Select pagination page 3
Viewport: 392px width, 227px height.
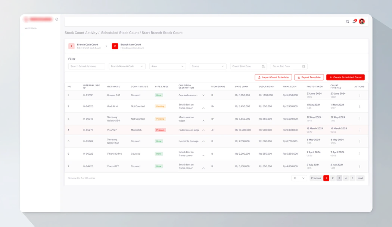click(339, 178)
